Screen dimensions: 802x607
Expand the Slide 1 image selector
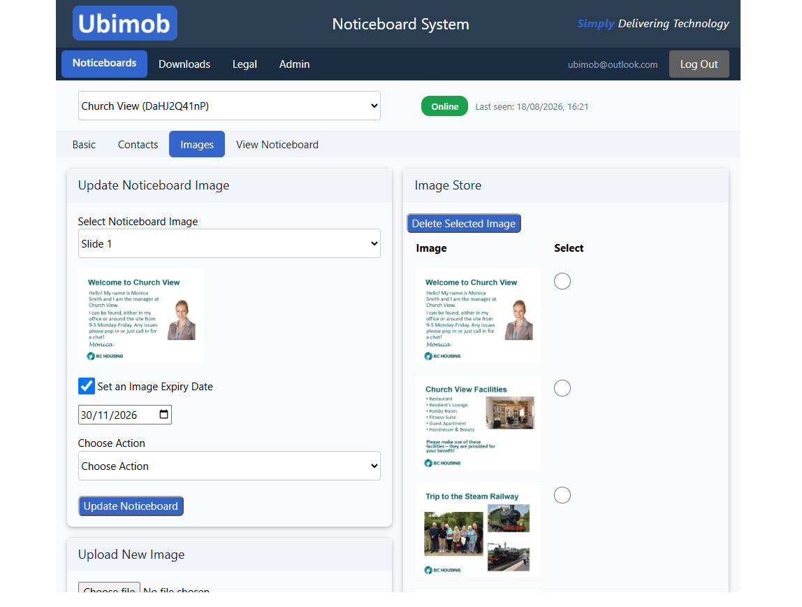[229, 243]
